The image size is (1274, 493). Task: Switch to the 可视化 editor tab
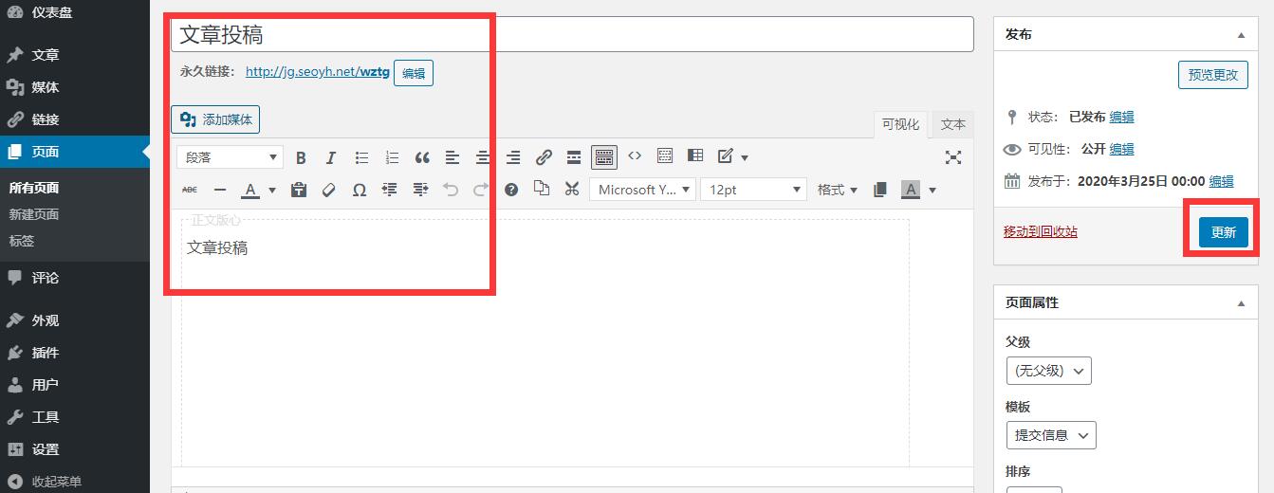pos(900,125)
